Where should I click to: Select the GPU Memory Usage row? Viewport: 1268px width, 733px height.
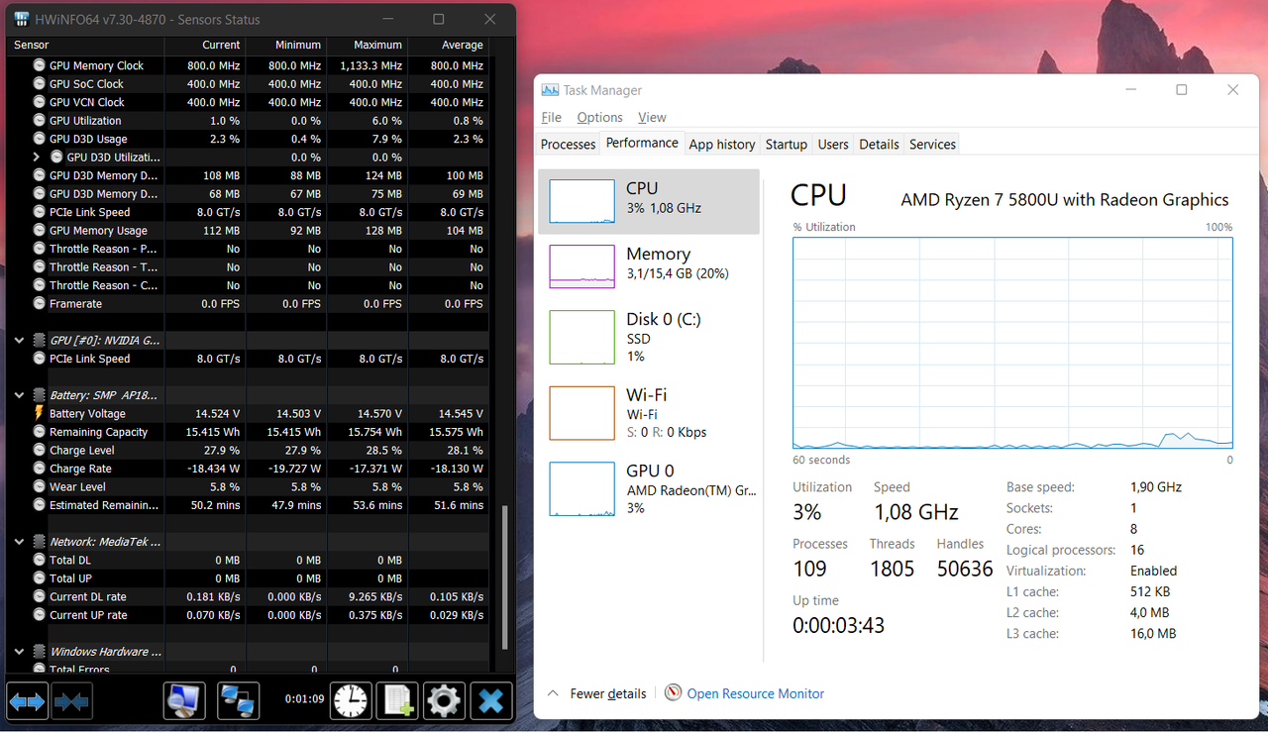point(248,230)
